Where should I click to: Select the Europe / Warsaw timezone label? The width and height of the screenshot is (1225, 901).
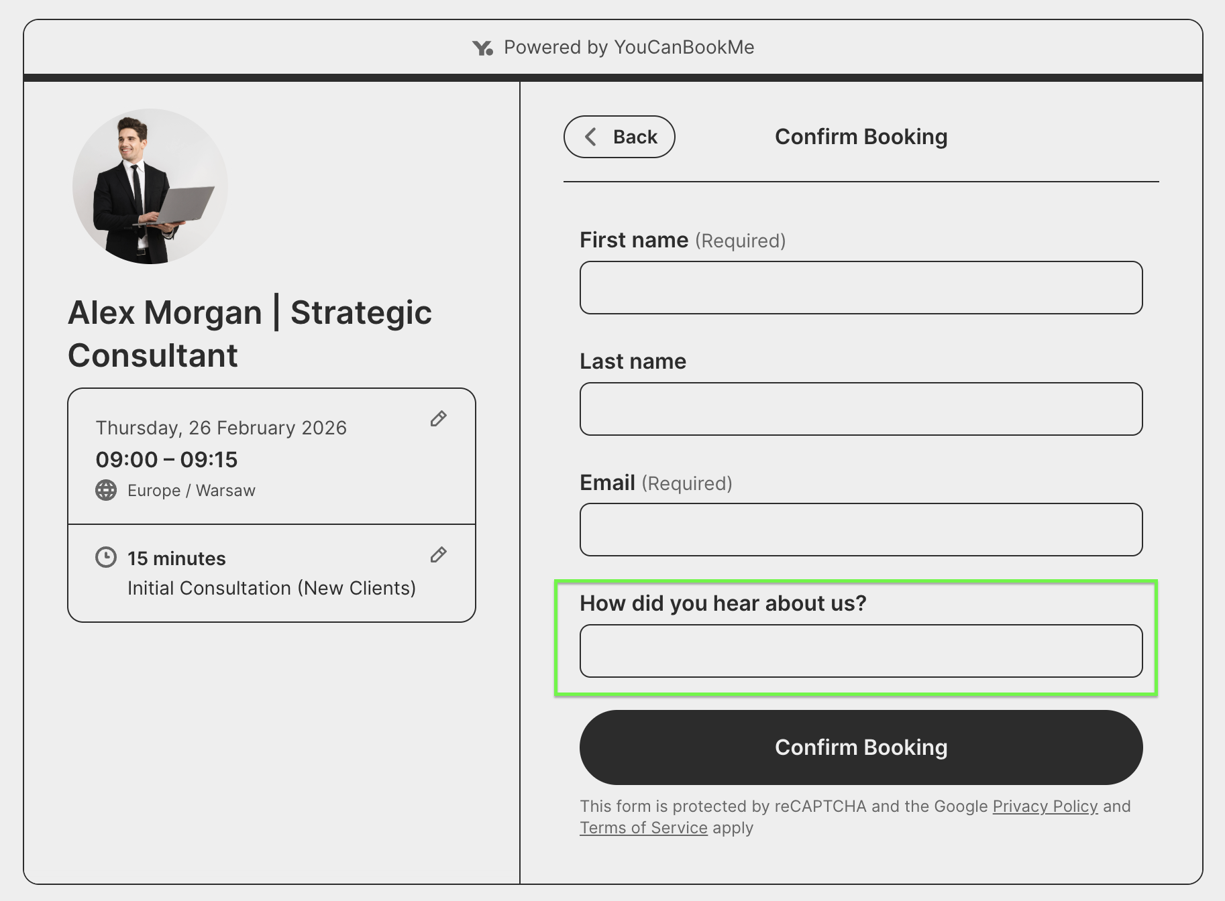191,490
